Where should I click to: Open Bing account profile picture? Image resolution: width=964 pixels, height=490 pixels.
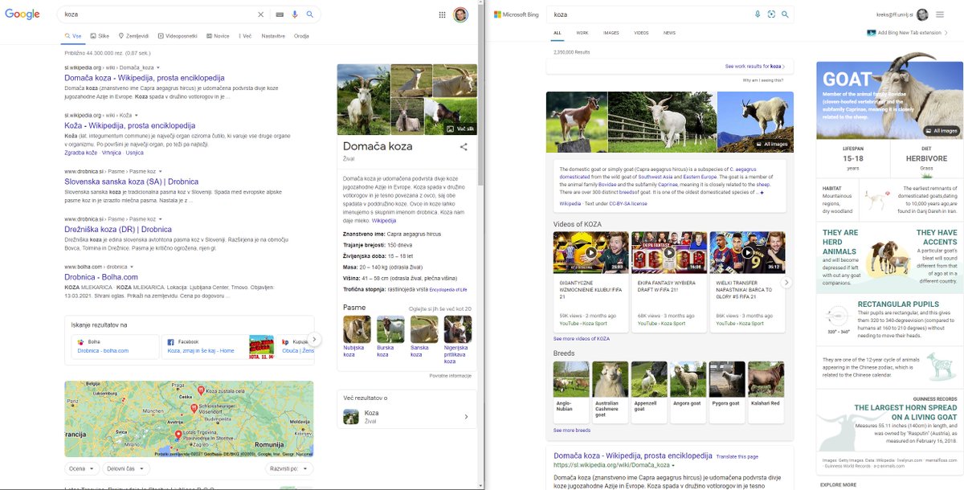[922, 14]
